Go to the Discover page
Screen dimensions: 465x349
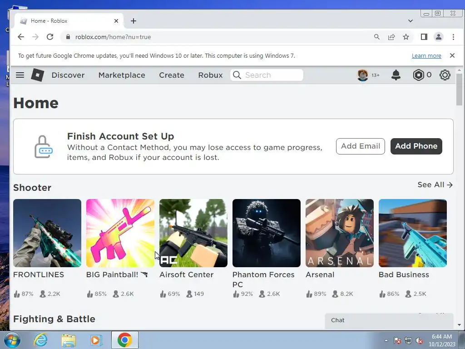point(68,75)
